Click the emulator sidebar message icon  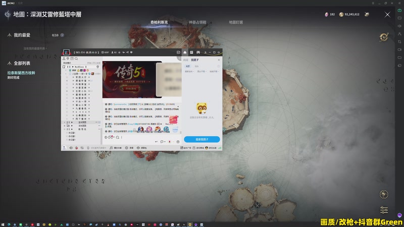(399, 18)
